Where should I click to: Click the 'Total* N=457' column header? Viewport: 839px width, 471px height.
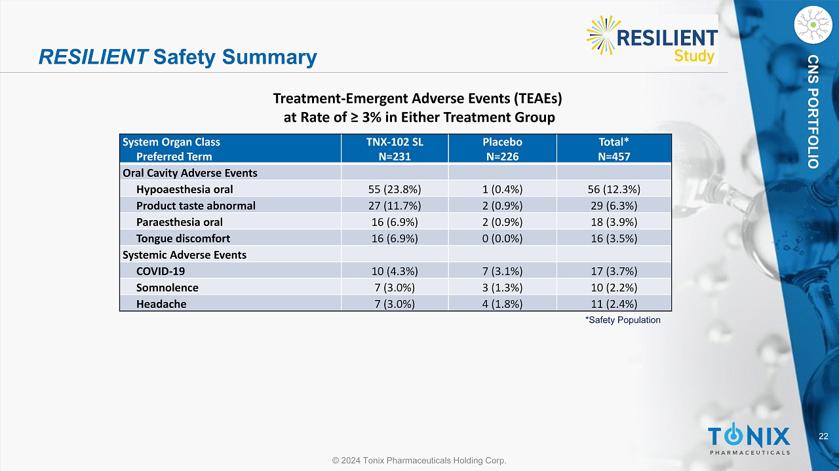pos(614,149)
